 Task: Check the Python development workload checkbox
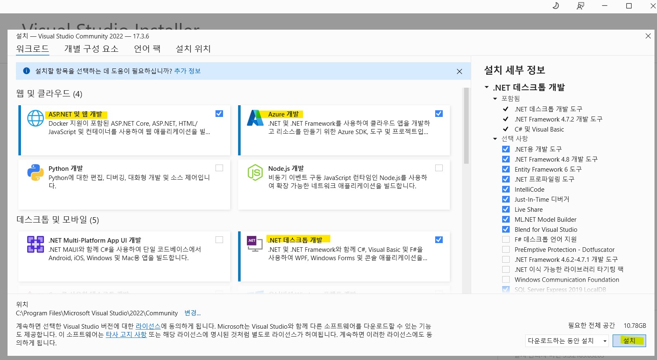[x=219, y=168]
